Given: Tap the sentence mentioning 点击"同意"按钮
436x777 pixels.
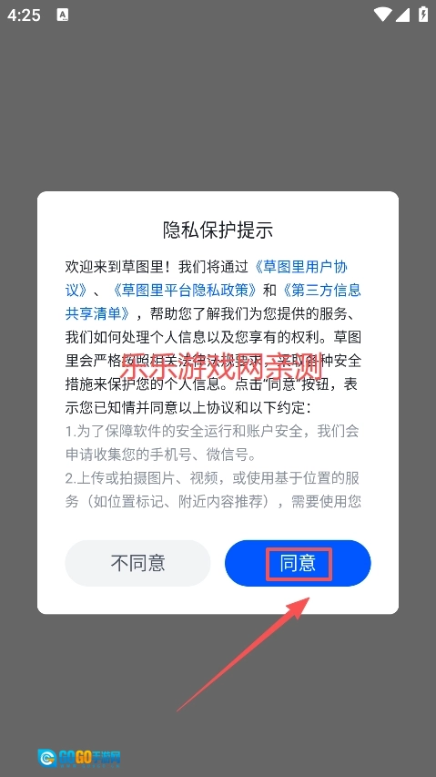Looking at the screenshot, I should 213,396.
